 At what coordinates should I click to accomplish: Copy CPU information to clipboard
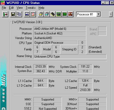click(19, 14)
